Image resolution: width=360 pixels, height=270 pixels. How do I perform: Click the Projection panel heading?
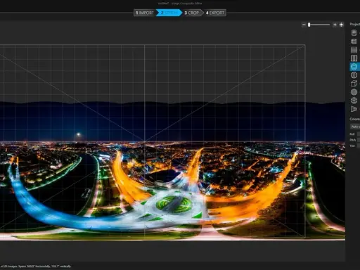click(355, 24)
